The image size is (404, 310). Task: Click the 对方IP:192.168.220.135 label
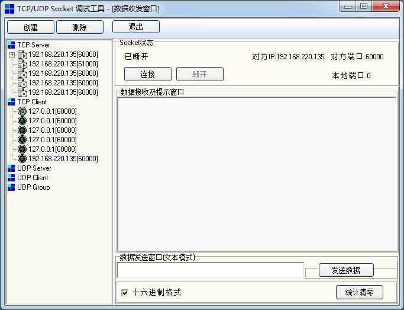(x=288, y=57)
